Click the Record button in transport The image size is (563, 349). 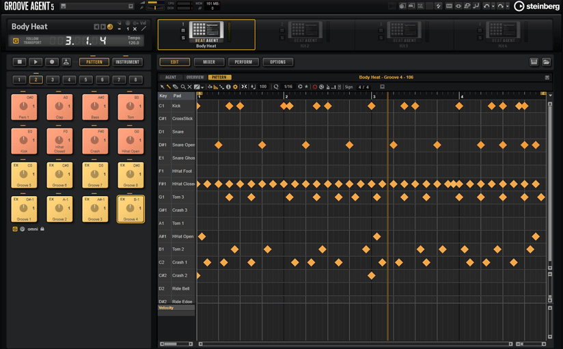coord(52,61)
